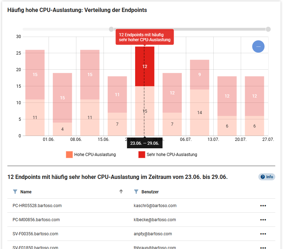Click the Name column header
The image size is (283, 249).
point(26,192)
